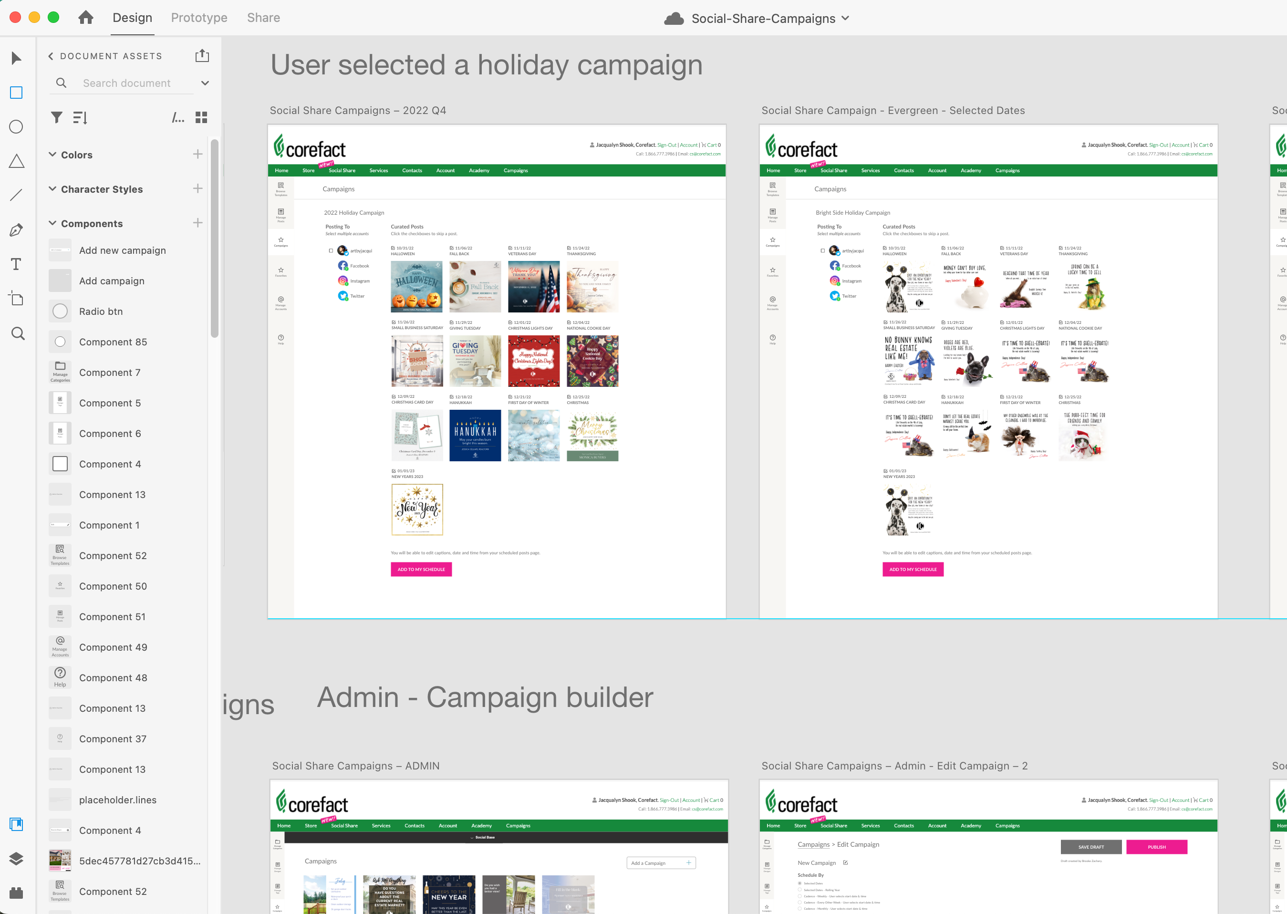This screenshot has height=914, width=1287.
Task: Select the Selected Dates radio button
Action: click(799, 883)
